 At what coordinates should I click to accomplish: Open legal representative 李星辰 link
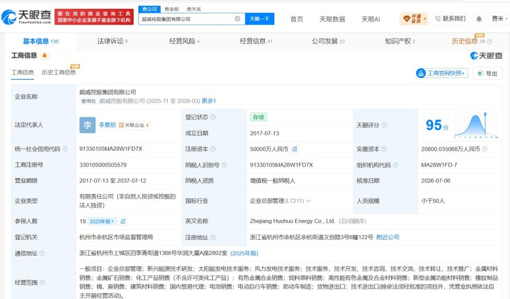107,125
